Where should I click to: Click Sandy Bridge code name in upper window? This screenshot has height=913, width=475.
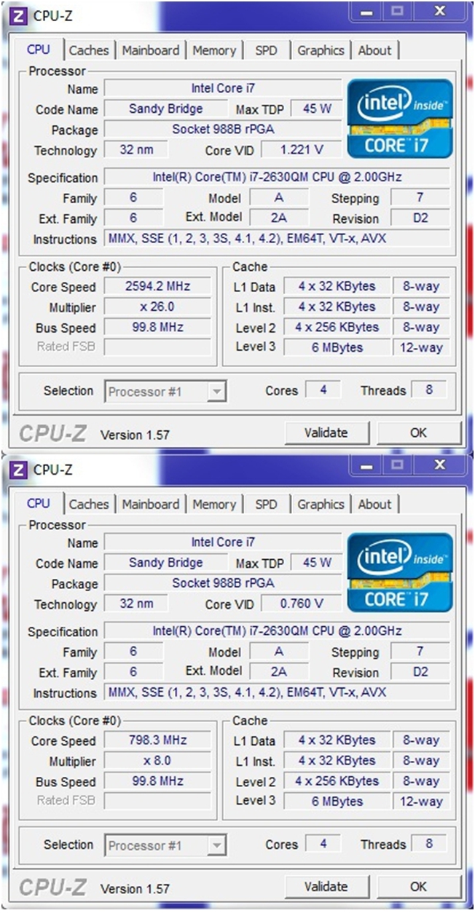(x=165, y=108)
